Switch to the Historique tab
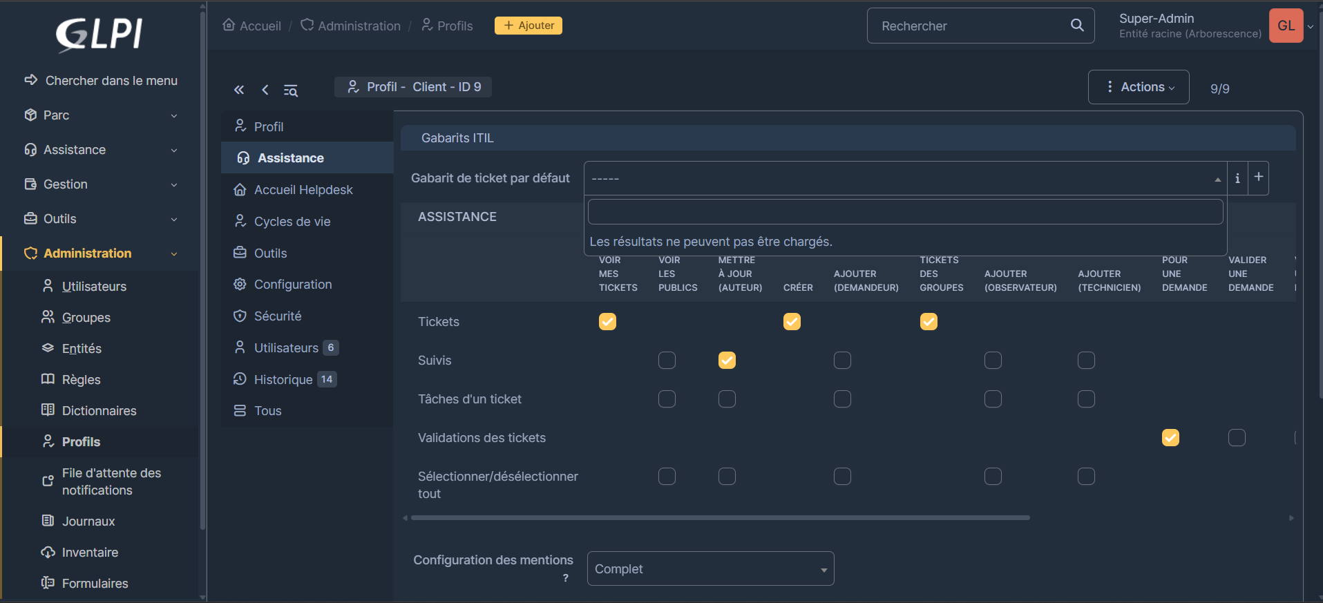The image size is (1323, 603). (283, 380)
